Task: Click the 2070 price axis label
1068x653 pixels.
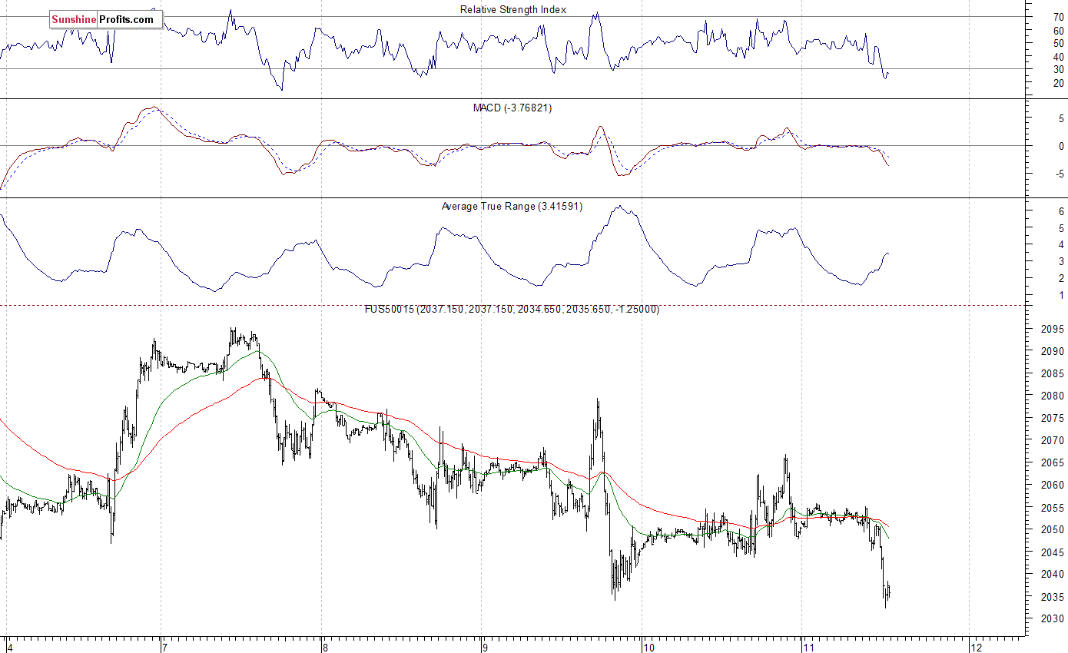Action: [x=1052, y=440]
